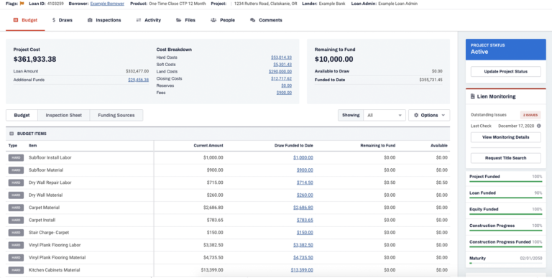Click the gear icon in Options
552x278 pixels.
point(416,115)
